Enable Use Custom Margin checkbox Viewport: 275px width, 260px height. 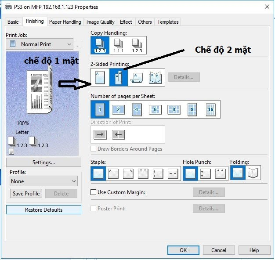pos(94,192)
